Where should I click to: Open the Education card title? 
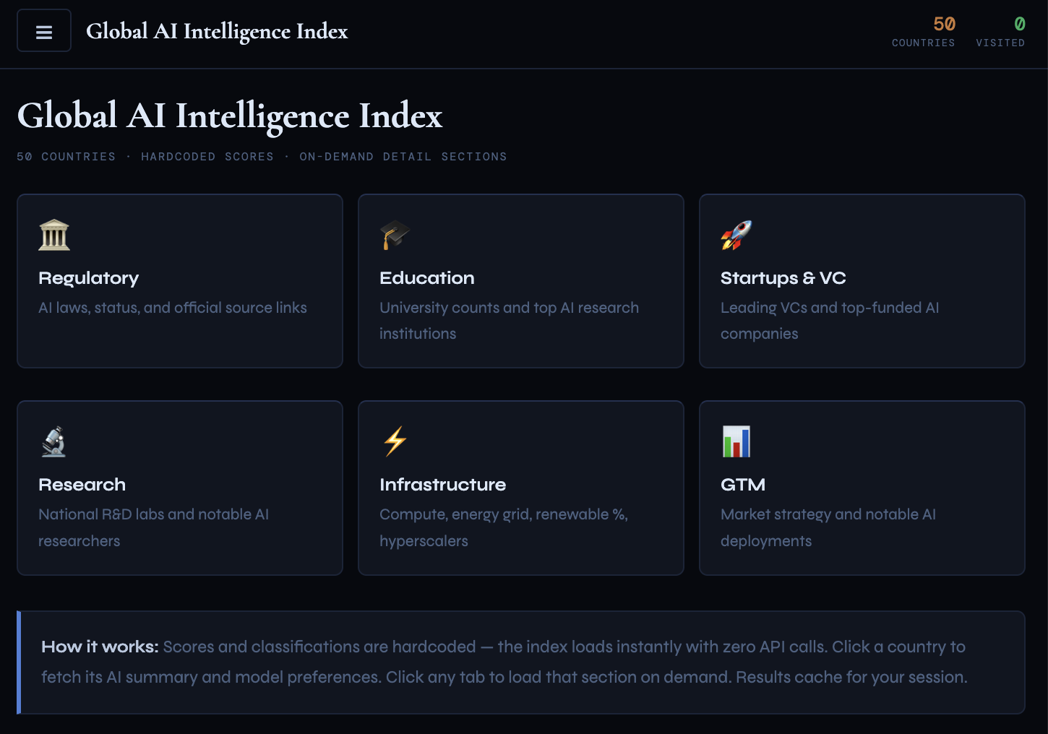pos(427,278)
